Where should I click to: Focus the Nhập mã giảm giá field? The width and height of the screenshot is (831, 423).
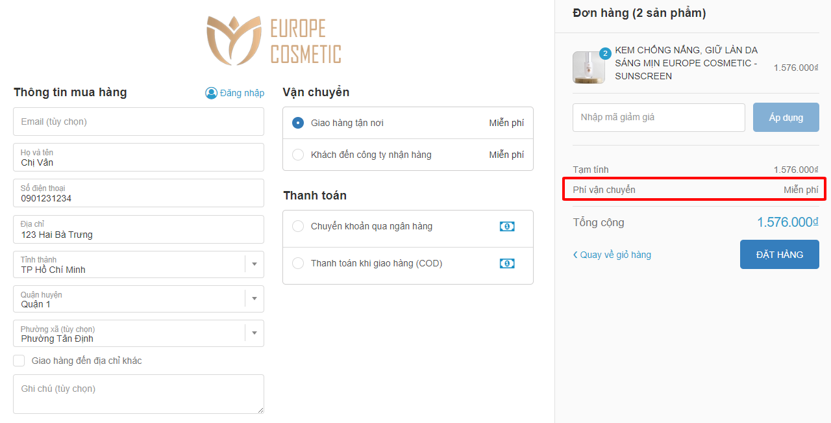pyautogui.click(x=659, y=118)
